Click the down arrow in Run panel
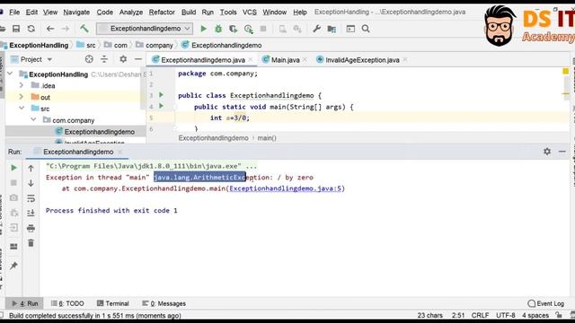575x323 pixels. (31, 183)
